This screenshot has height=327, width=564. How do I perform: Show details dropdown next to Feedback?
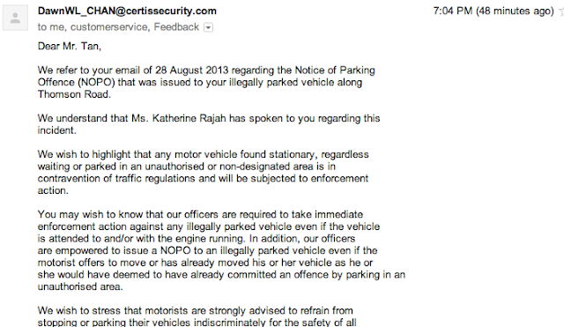[x=208, y=27]
